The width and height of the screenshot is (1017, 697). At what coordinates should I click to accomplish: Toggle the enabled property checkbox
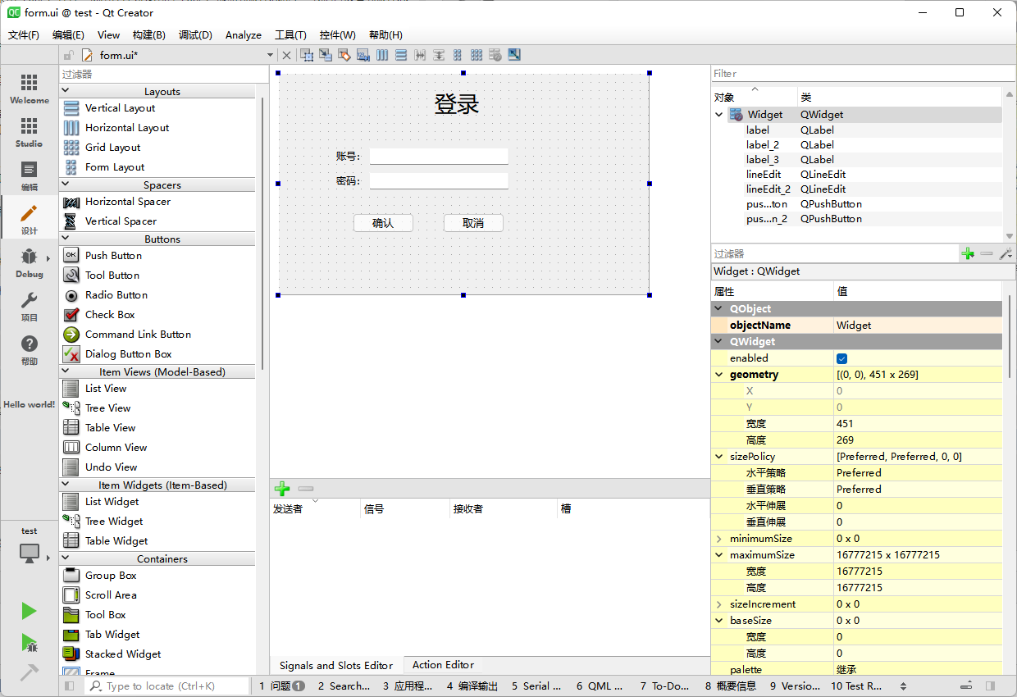[x=841, y=358]
